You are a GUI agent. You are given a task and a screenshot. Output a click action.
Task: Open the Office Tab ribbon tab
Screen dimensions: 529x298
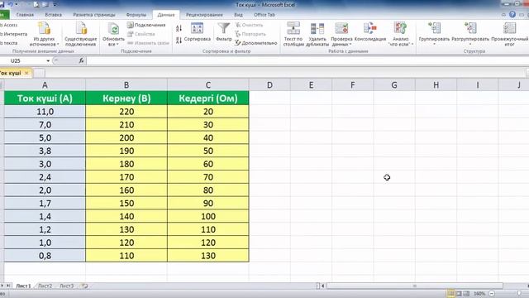point(264,15)
